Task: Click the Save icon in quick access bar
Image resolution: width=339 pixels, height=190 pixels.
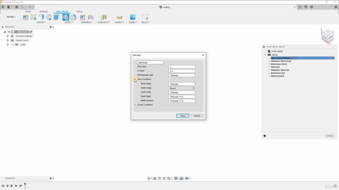Action: [x=16, y=7]
